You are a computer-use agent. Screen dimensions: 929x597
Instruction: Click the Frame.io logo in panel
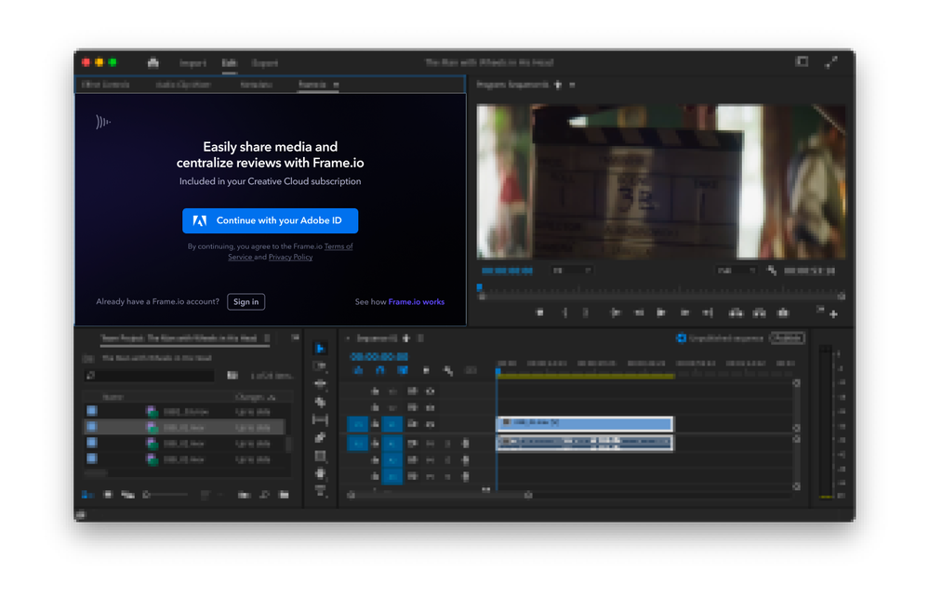tap(103, 122)
